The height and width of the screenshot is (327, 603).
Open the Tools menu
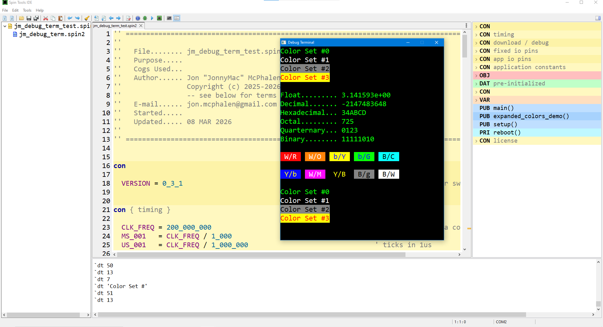(27, 10)
